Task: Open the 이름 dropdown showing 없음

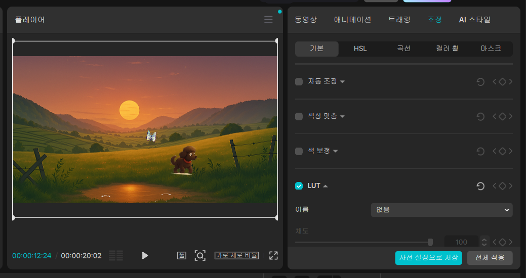Action: point(442,210)
